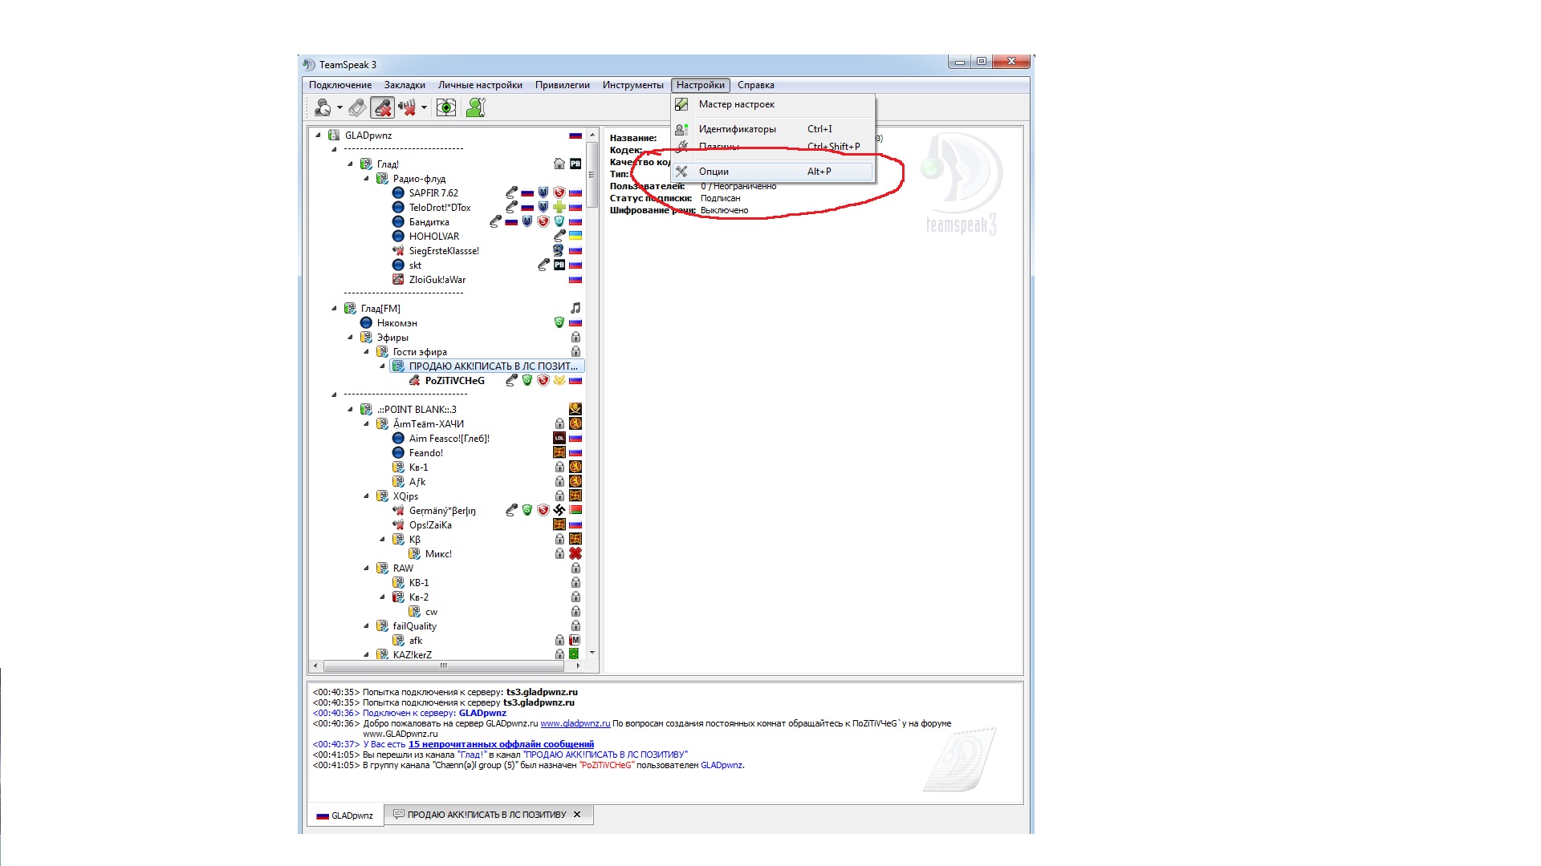Switch to the GLADpwnz chat tab
1541x866 pixels.
pyautogui.click(x=345, y=815)
